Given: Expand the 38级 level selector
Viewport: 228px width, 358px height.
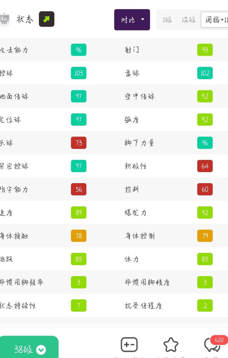Looking at the screenshot, I should [29, 349].
